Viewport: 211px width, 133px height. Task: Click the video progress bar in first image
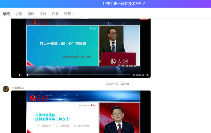click(x=78, y=75)
